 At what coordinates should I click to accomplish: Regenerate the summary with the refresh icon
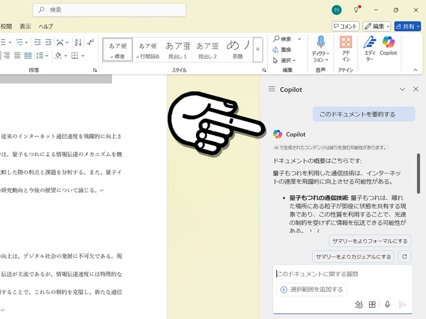coord(404,256)
